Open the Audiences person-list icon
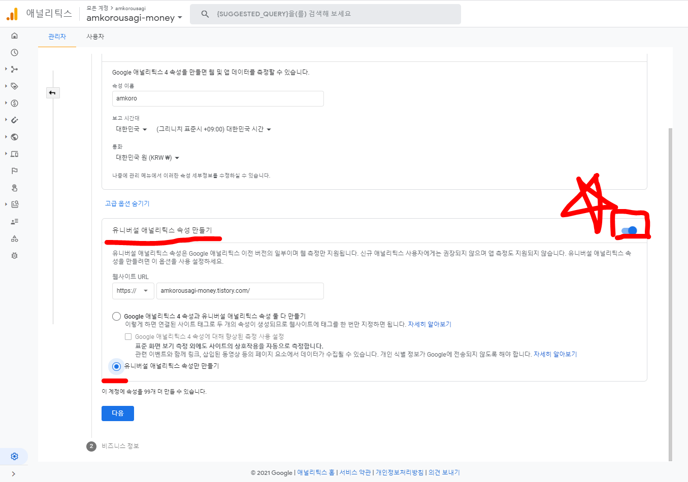Screen dimensions: 688x482 pyautogui.click(x=14, y=221)
